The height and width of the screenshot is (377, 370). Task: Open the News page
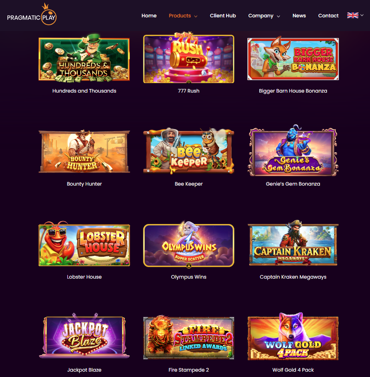pos(299,16)
